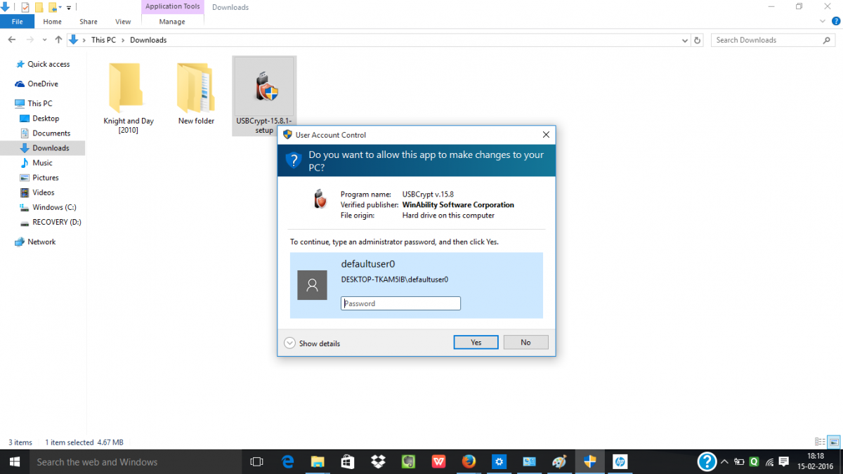Open WPS Office from the taskbar

438,461
